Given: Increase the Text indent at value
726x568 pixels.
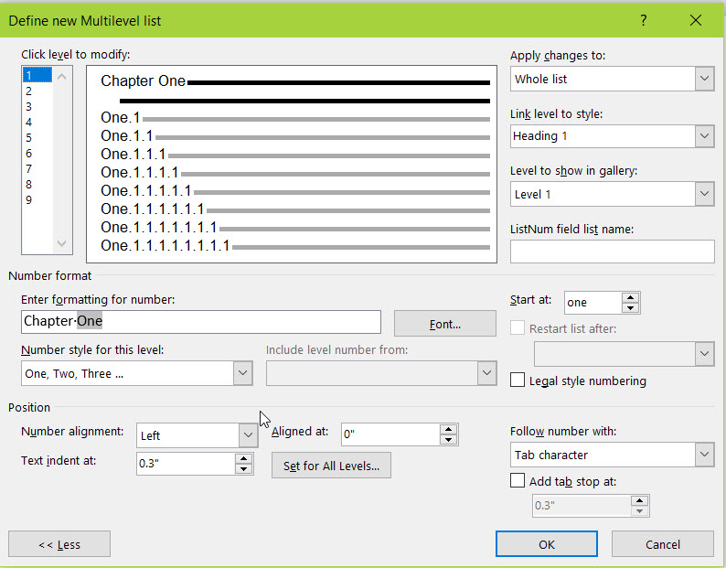Looking at the screenshot, I should tap(243, 458).
